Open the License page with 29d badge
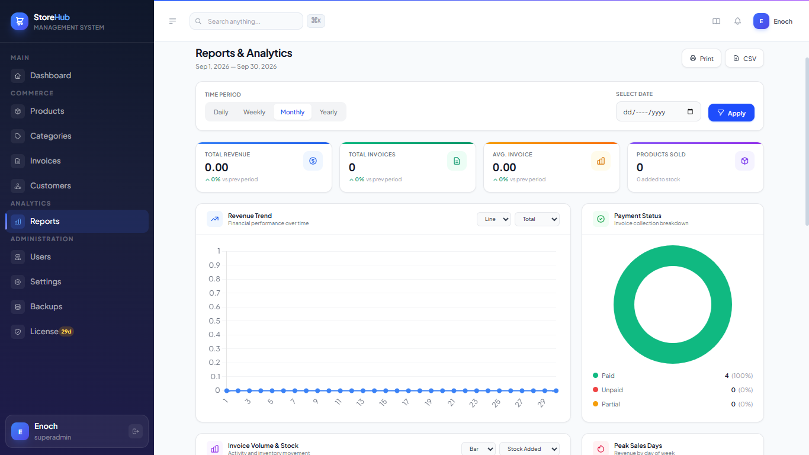Viewport: 809px width, 455px height. (x=77, y=331)
